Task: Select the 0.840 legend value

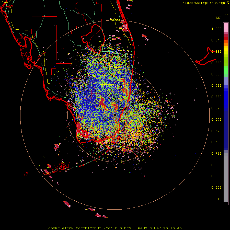Action: [216, 63]
